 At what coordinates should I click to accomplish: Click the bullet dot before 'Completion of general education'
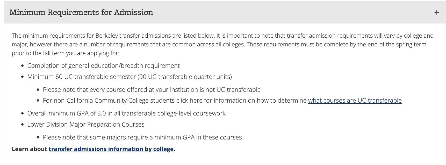(x=22, y=66)
